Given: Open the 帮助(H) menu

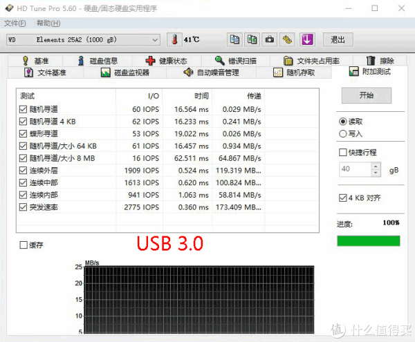Looking at the screenshot, I should pos(48,23).
